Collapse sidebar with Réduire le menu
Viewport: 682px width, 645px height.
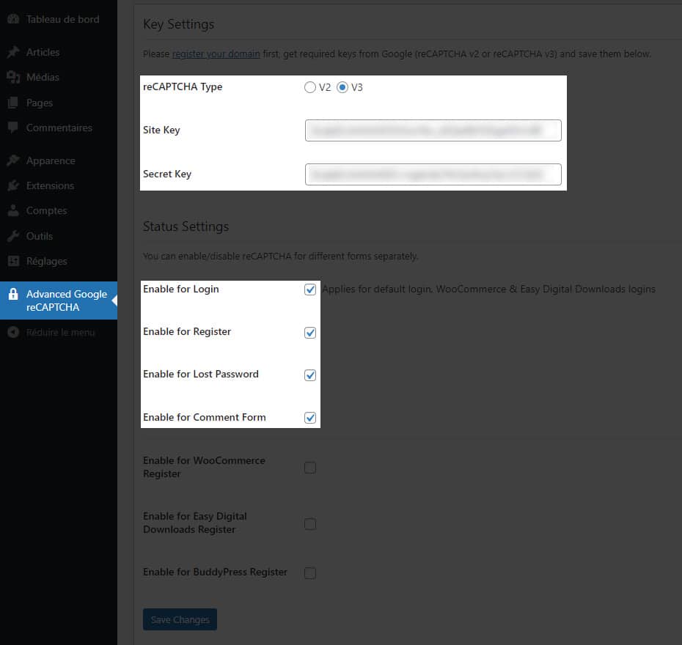[51, 332]
